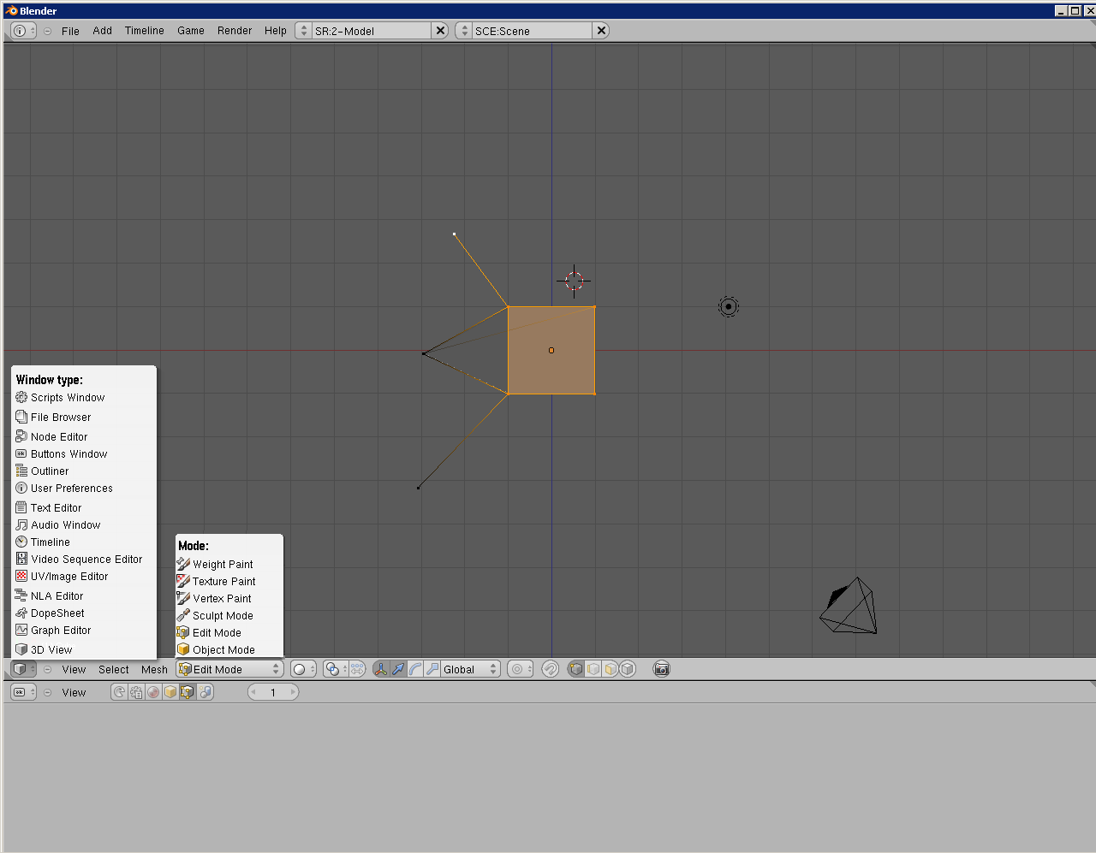
Task: Choose Scripts Window in the window type list
Action: 84,398
